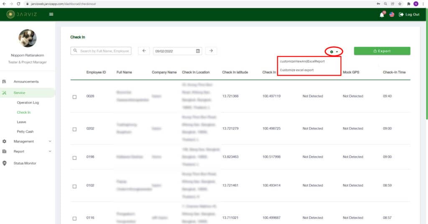The height and width of the screenshot is (224, 428).
Task: Select the checkbox for employee 0202
Action: coord(75,129)
